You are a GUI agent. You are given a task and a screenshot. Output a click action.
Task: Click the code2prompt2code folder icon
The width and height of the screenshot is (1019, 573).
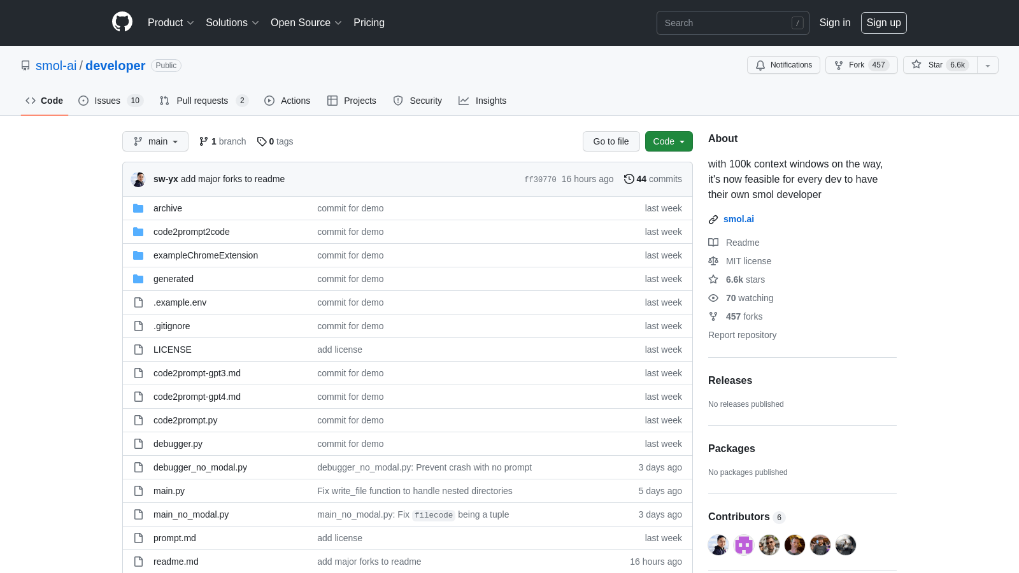[138, 232]
